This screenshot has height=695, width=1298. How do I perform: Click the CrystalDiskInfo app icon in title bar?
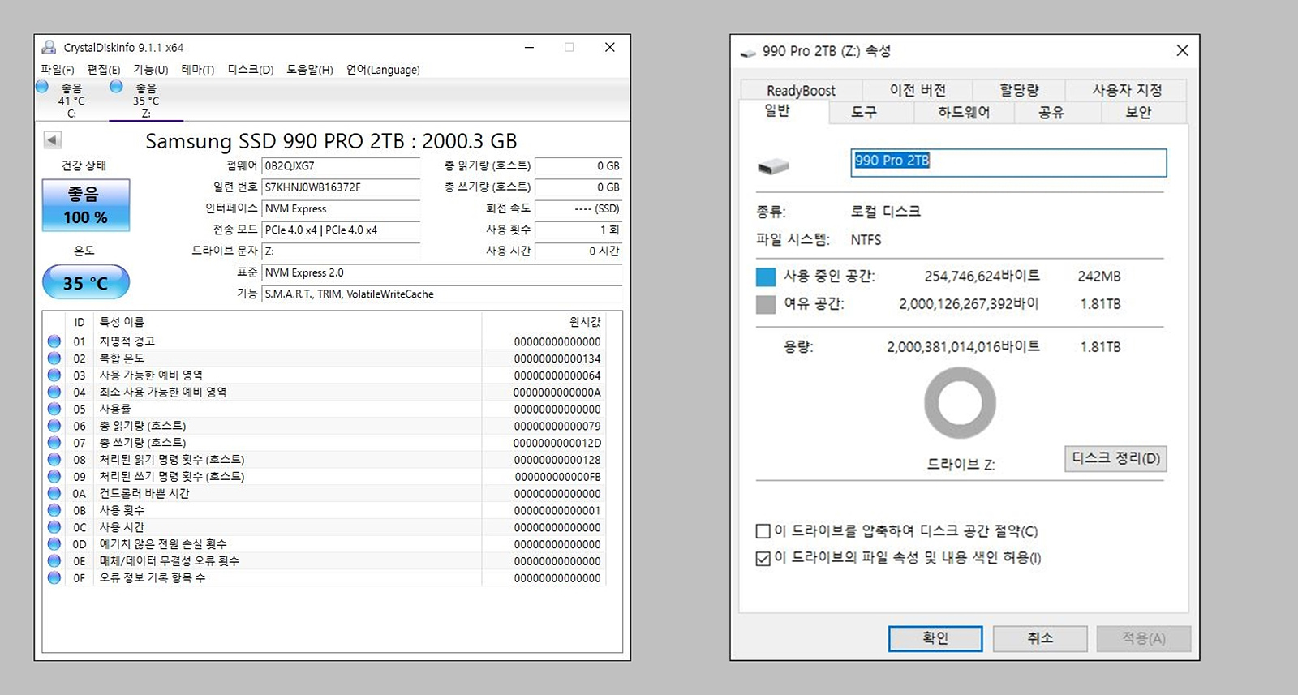49,47
